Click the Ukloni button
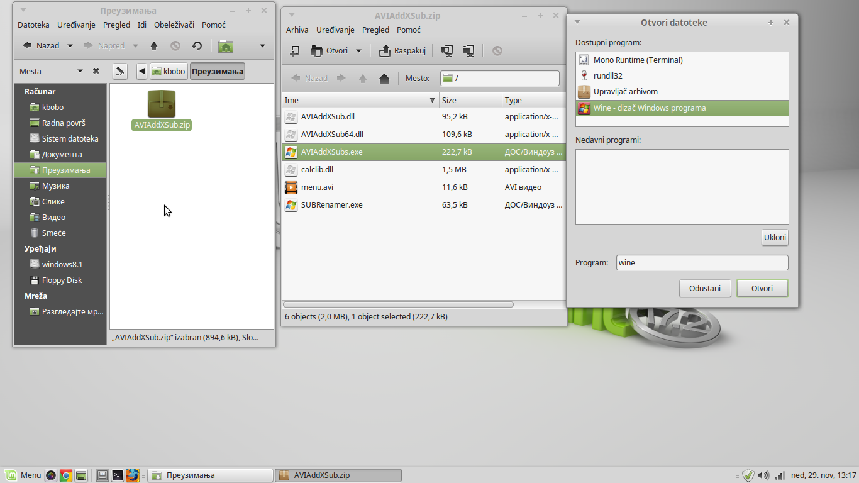The image size is (859, 483). click(x=775, y=238)
